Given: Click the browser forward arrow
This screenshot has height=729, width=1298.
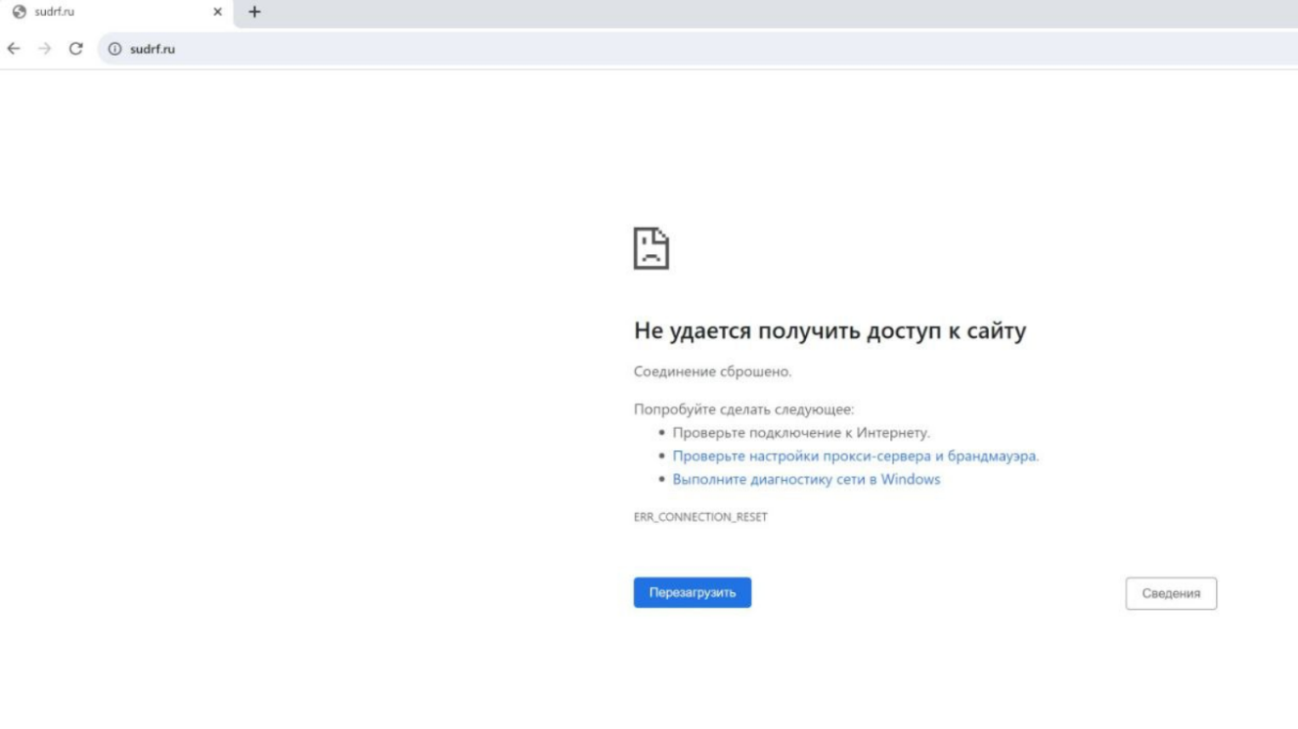Looking at the screenshot, I should pyautogui.click(x=45, y=49).
